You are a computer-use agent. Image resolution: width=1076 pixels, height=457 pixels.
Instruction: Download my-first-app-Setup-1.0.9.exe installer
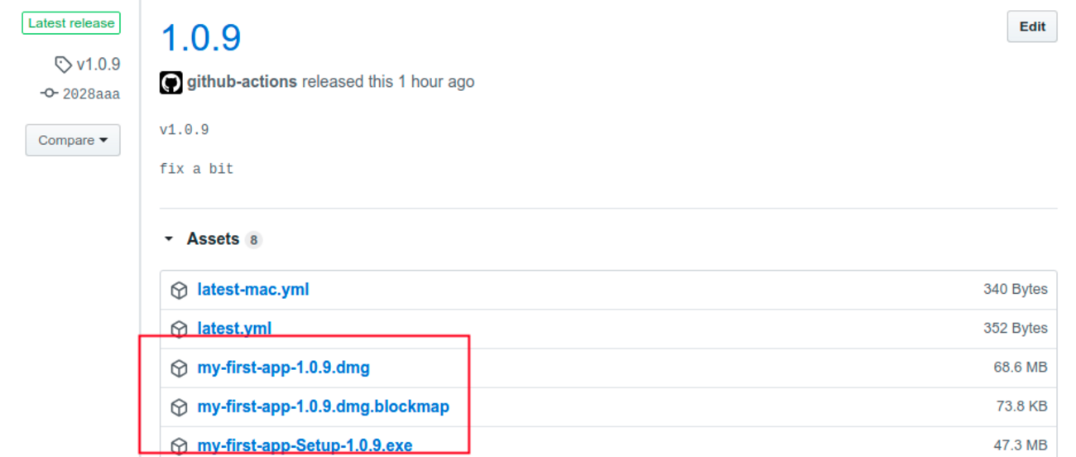(x=305, y=445)
